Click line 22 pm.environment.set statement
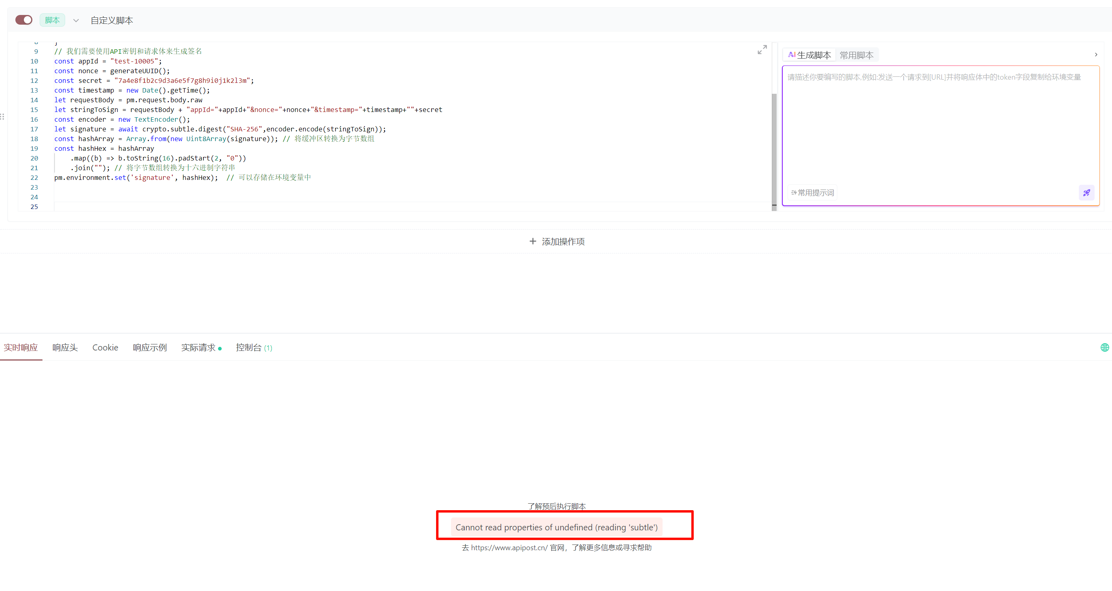The height and width of the screenshot is (591, 1112). pyautogui.click(x=136, y=178)
